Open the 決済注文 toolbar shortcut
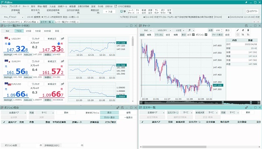 point(150,11)
